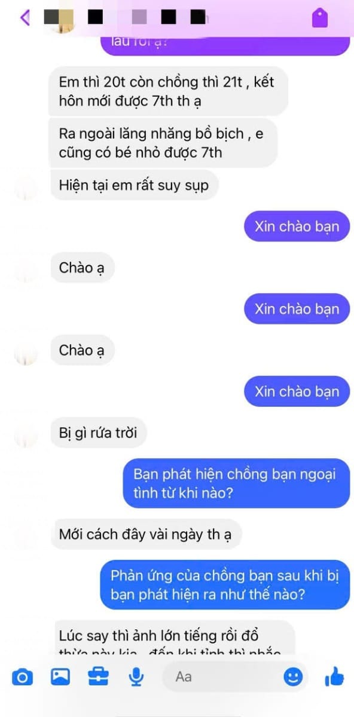Send a thumbs-up like
Viewport: 354px width, 717px height.
[334, 677]
